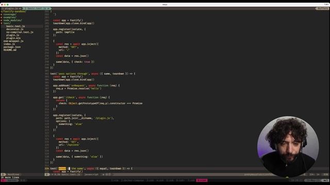Image resolution: width=330 pixels, height=185 pixels.
Task: Click the '/options' url string
Action: pyautogui.click(x=73, y=145)
